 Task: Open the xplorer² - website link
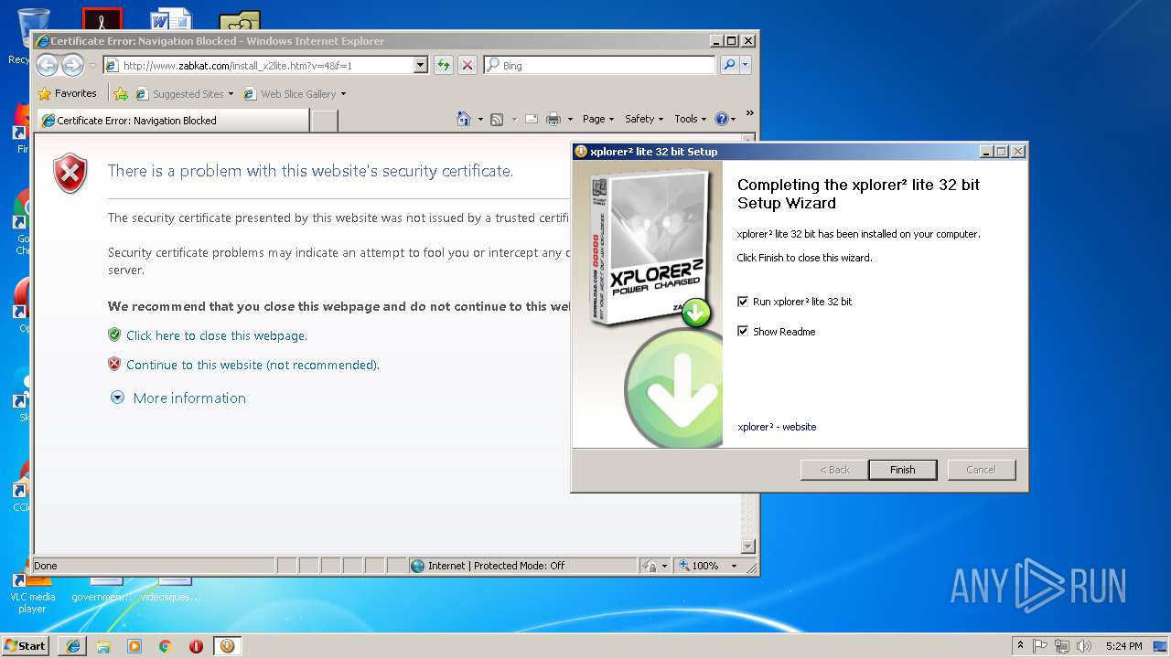777,427
